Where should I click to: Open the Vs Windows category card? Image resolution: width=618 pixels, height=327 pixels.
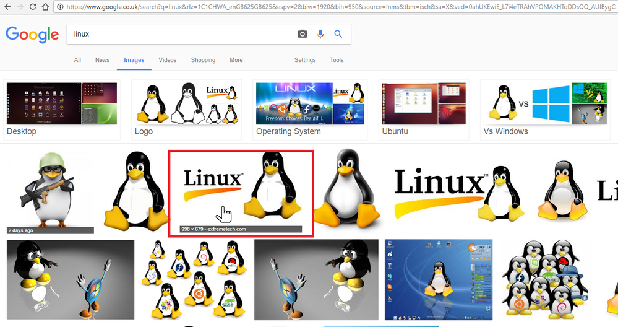click(x=545, y=110)
